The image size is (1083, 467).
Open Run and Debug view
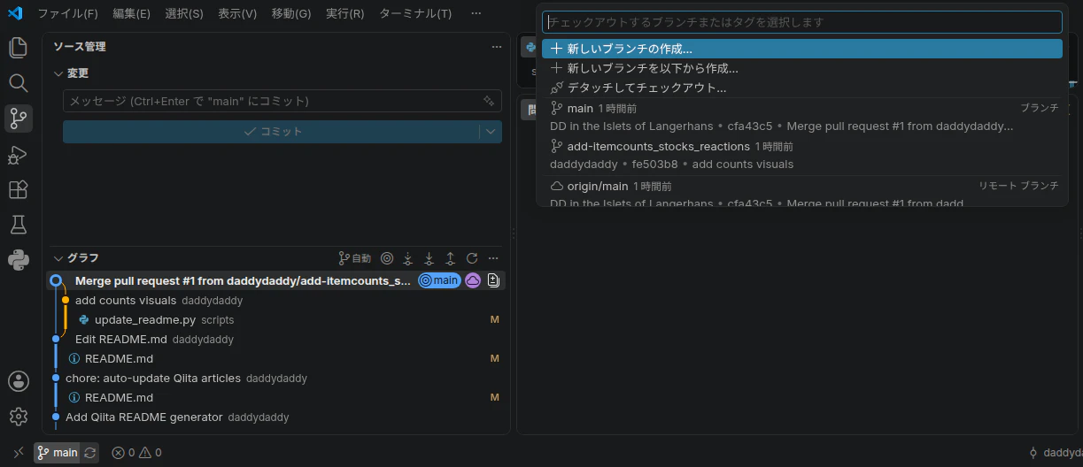coord(19,154)
